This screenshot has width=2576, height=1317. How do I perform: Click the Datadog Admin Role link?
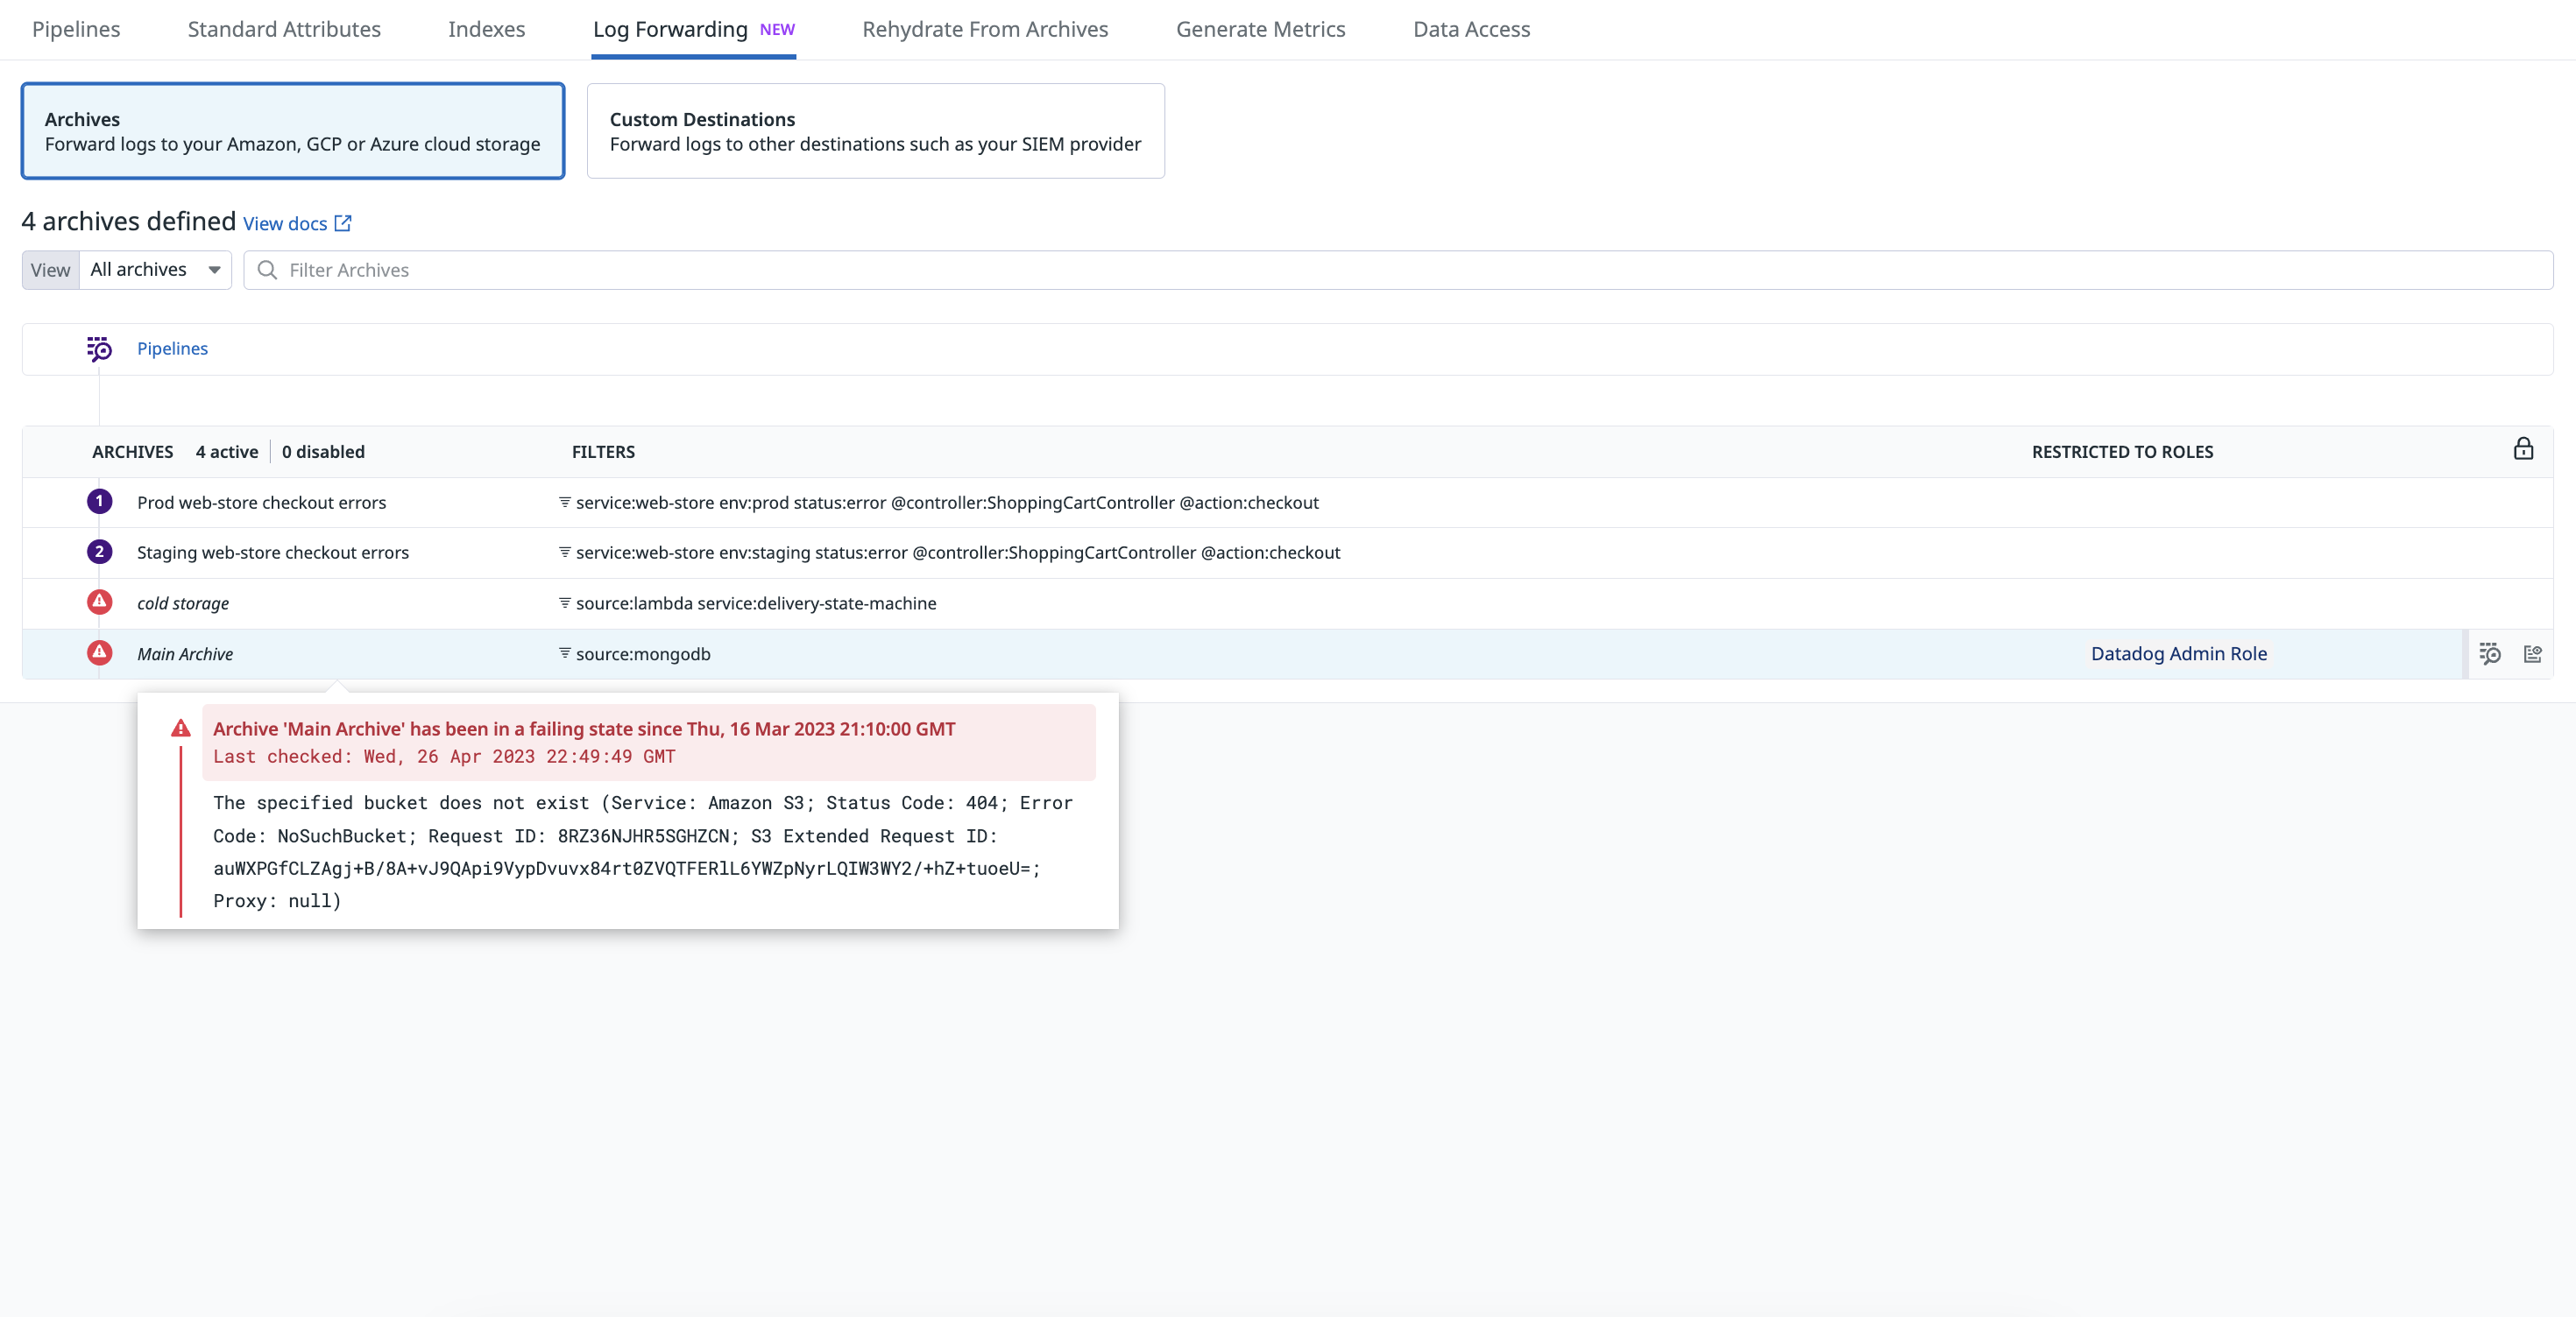tap(2178, 653)
